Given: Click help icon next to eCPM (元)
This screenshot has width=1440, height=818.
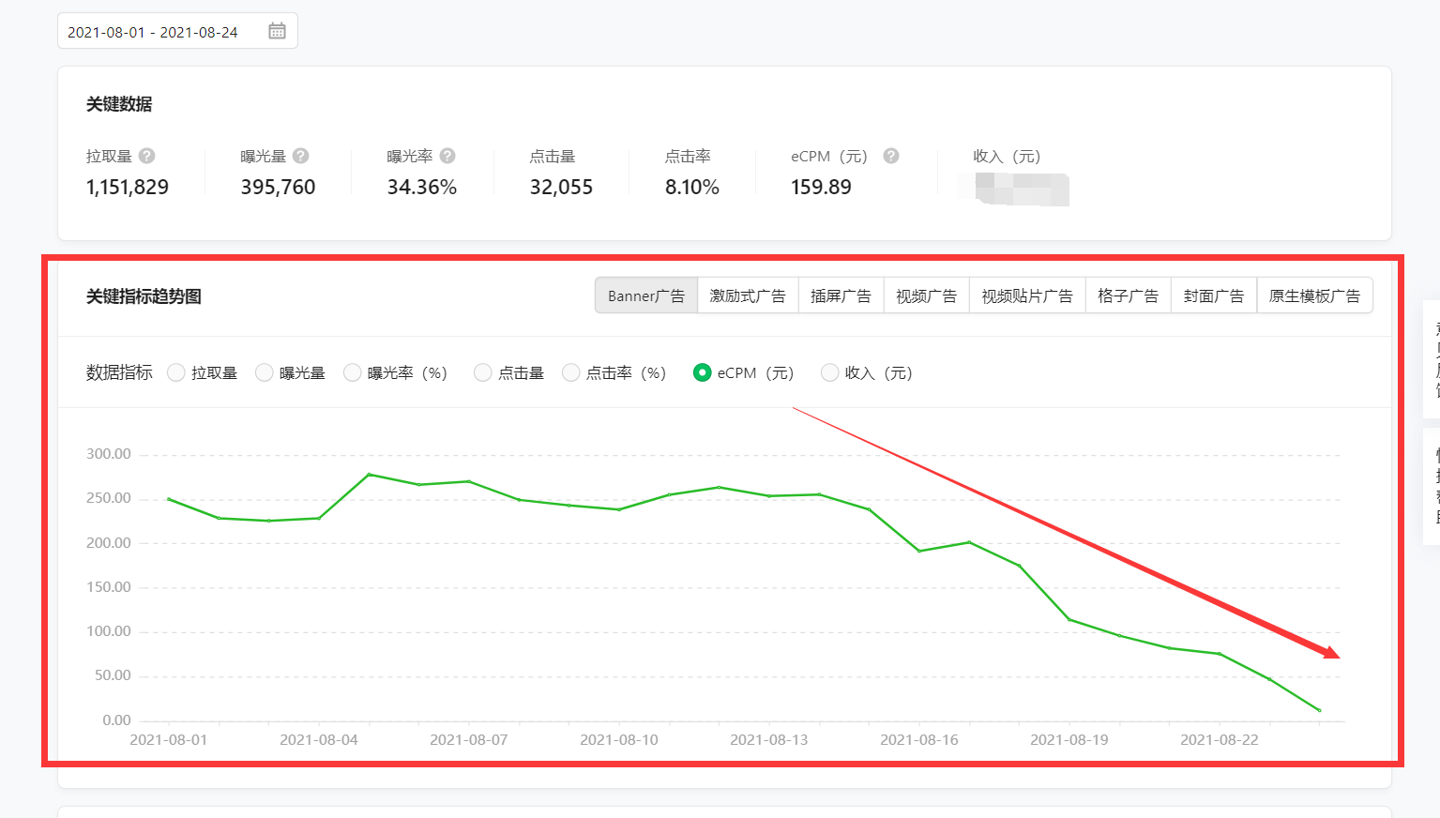Looking at the screenshot, I should pos(891,156).
